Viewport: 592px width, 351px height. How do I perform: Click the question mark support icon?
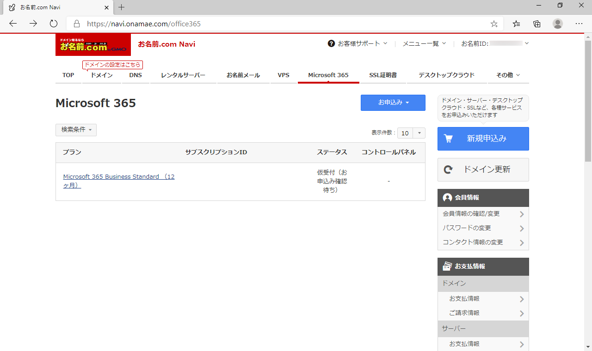pyautogui.click(x=331, y=43)
